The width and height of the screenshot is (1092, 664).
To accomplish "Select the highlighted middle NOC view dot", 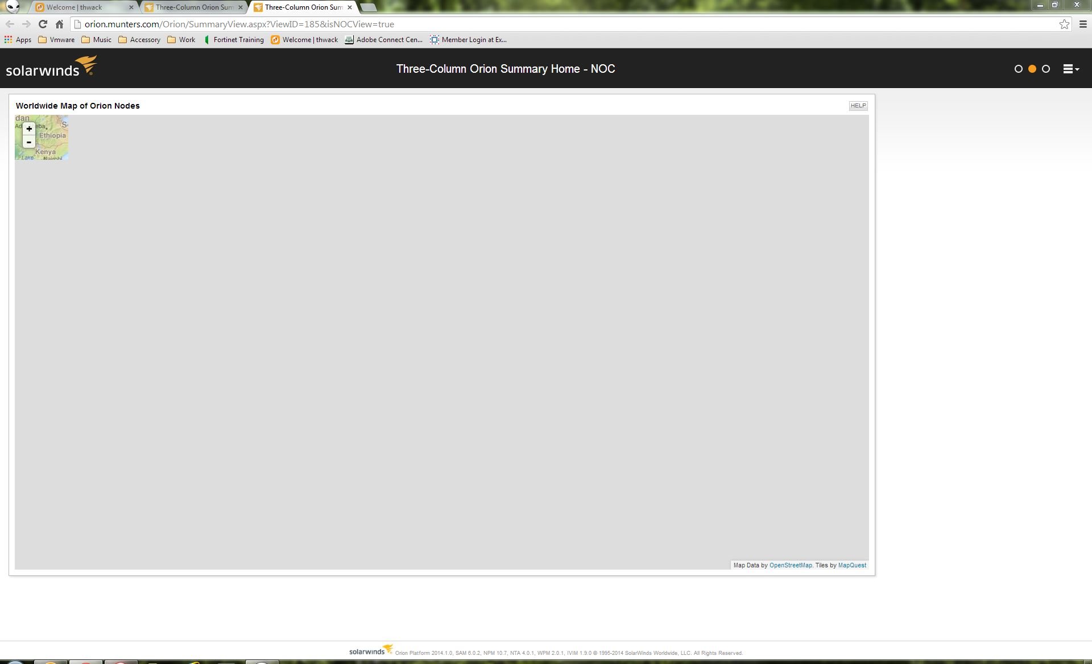I will click(x=1032, y=69).
